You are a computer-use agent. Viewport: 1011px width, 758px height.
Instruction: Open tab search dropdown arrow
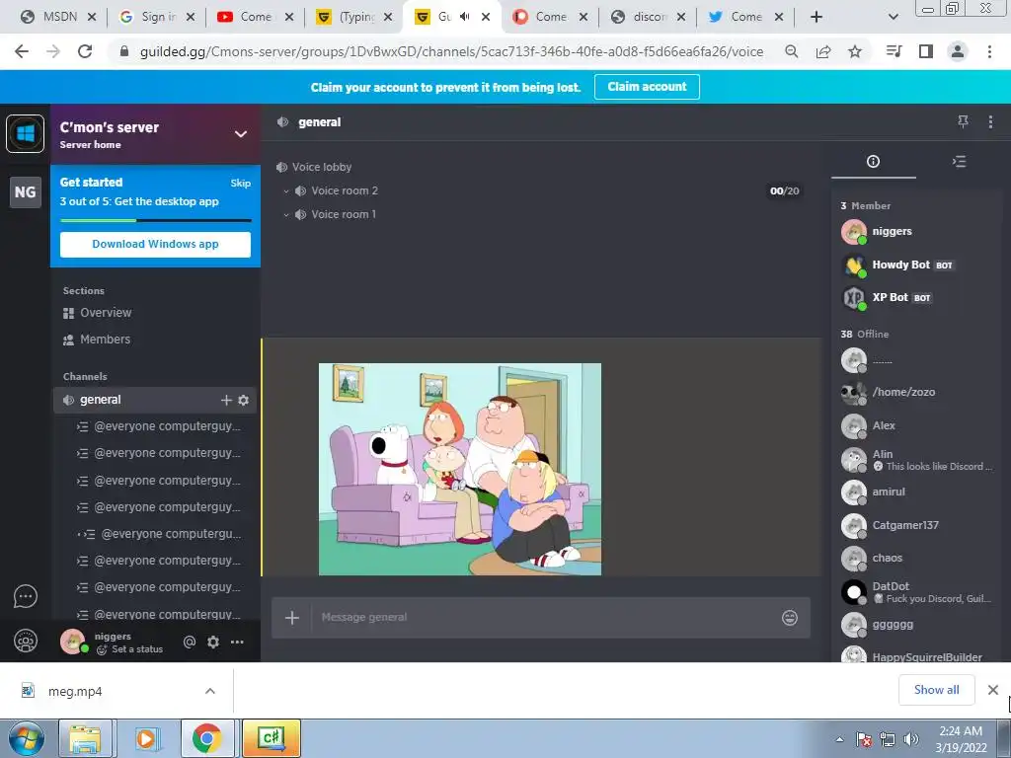click(x=893, y=17)
